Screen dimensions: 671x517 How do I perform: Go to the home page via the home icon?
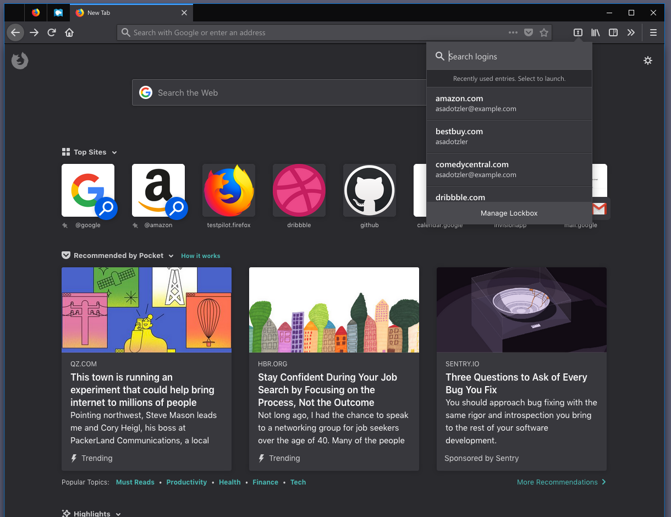69,32
